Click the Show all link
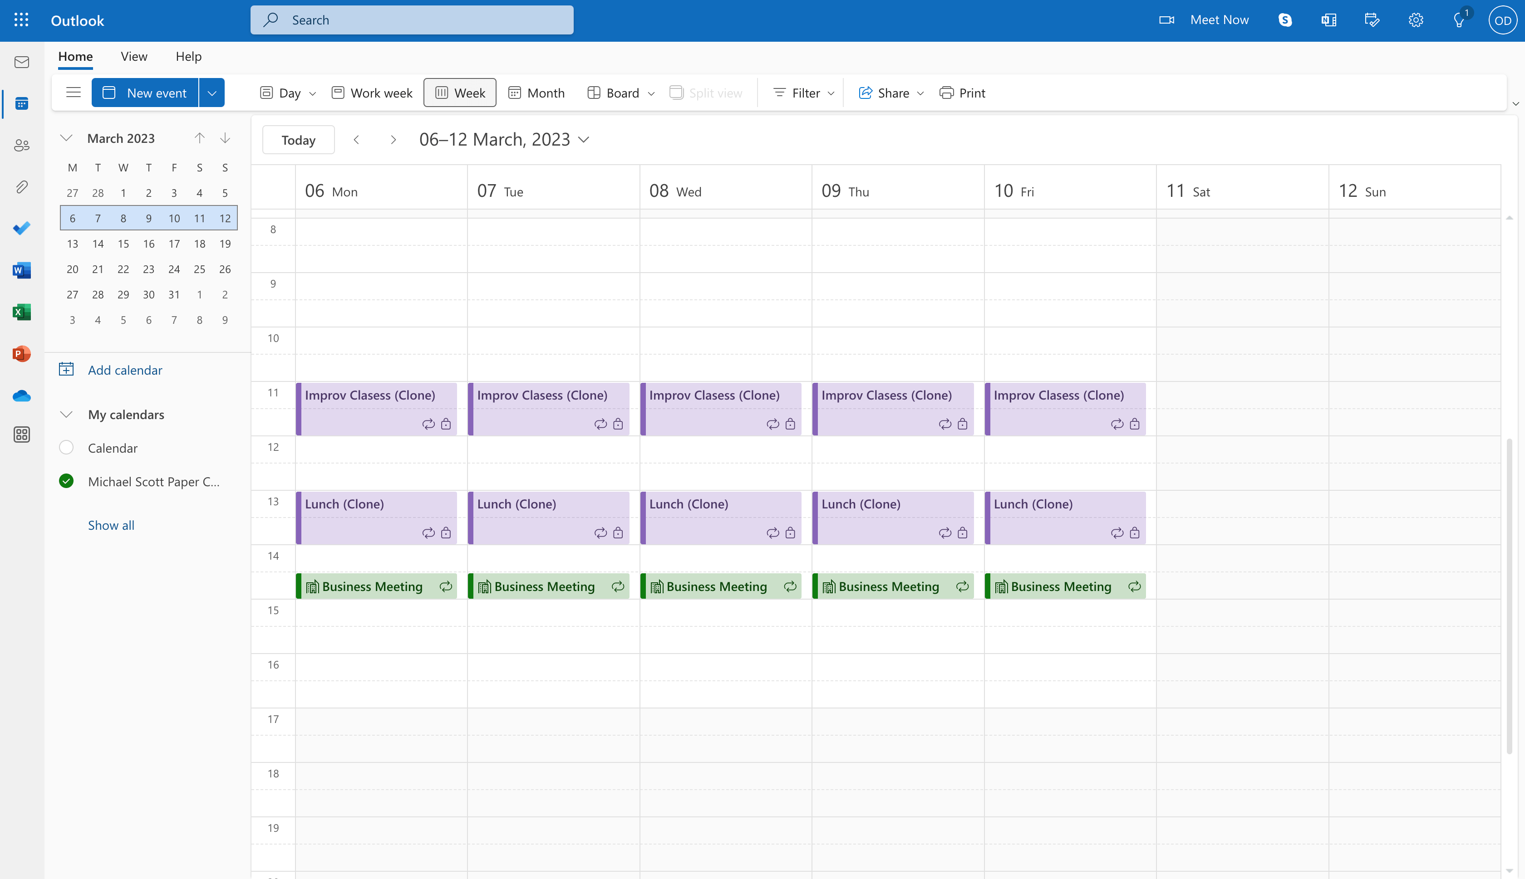1525x879 pixels. click(111, 525)
